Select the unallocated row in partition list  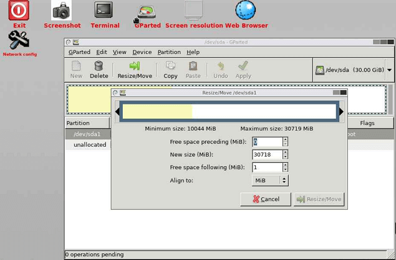[90, 145]
